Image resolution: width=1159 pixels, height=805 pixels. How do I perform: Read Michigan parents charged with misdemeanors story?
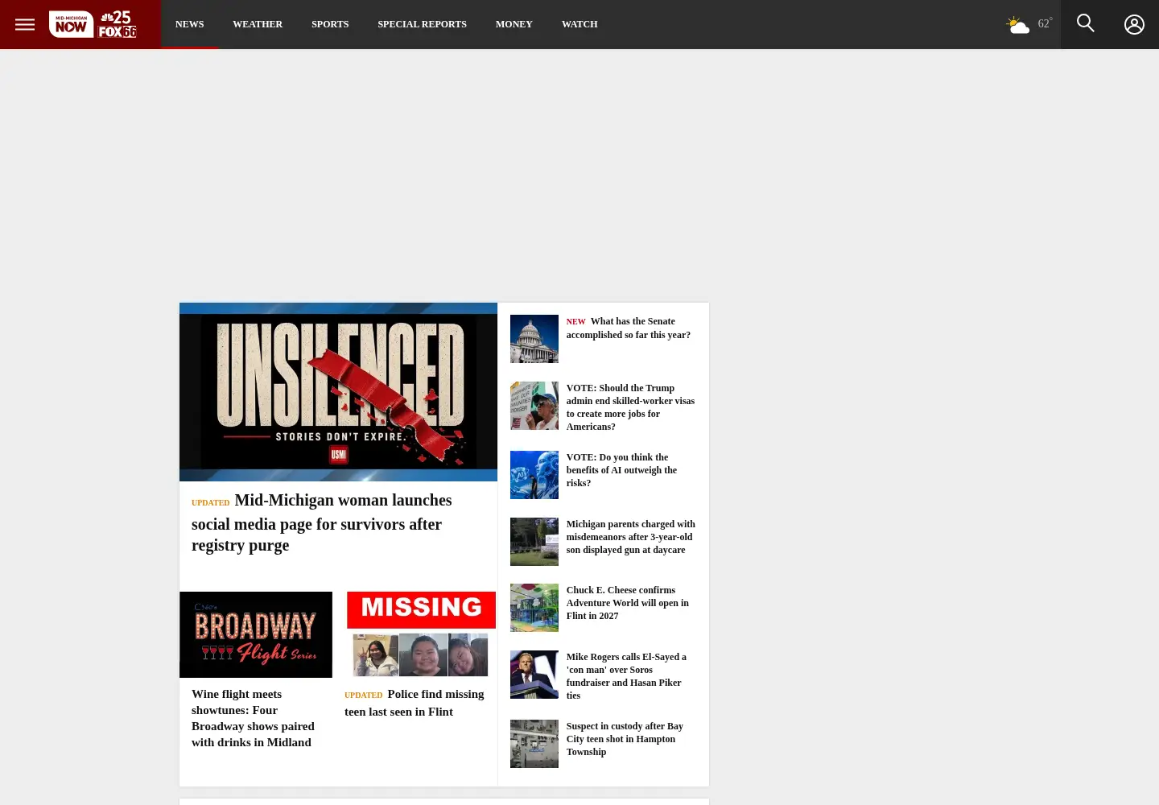631,537
